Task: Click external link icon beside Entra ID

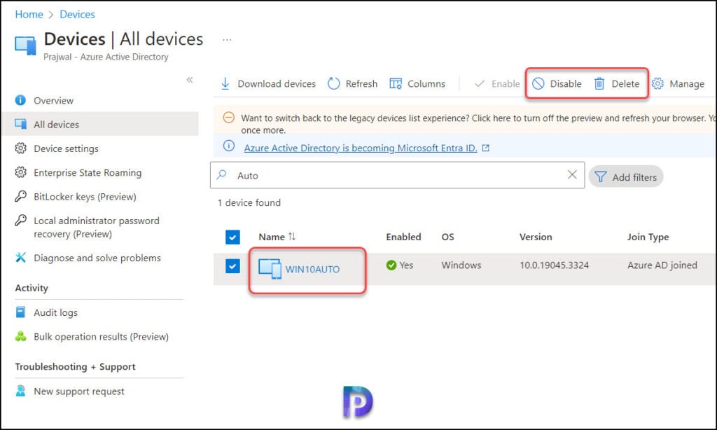Action: [x=486, y=148]
